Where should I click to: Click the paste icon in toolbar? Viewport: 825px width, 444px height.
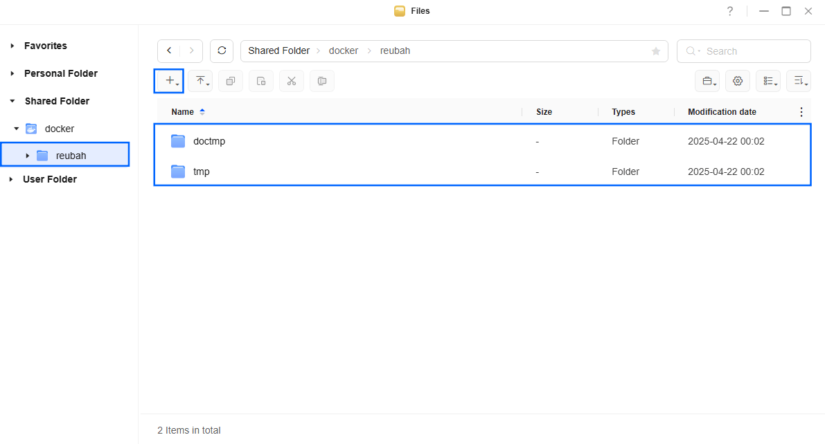(x=261, y=82)
